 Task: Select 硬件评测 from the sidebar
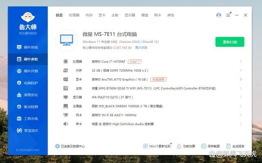(27, 71)
